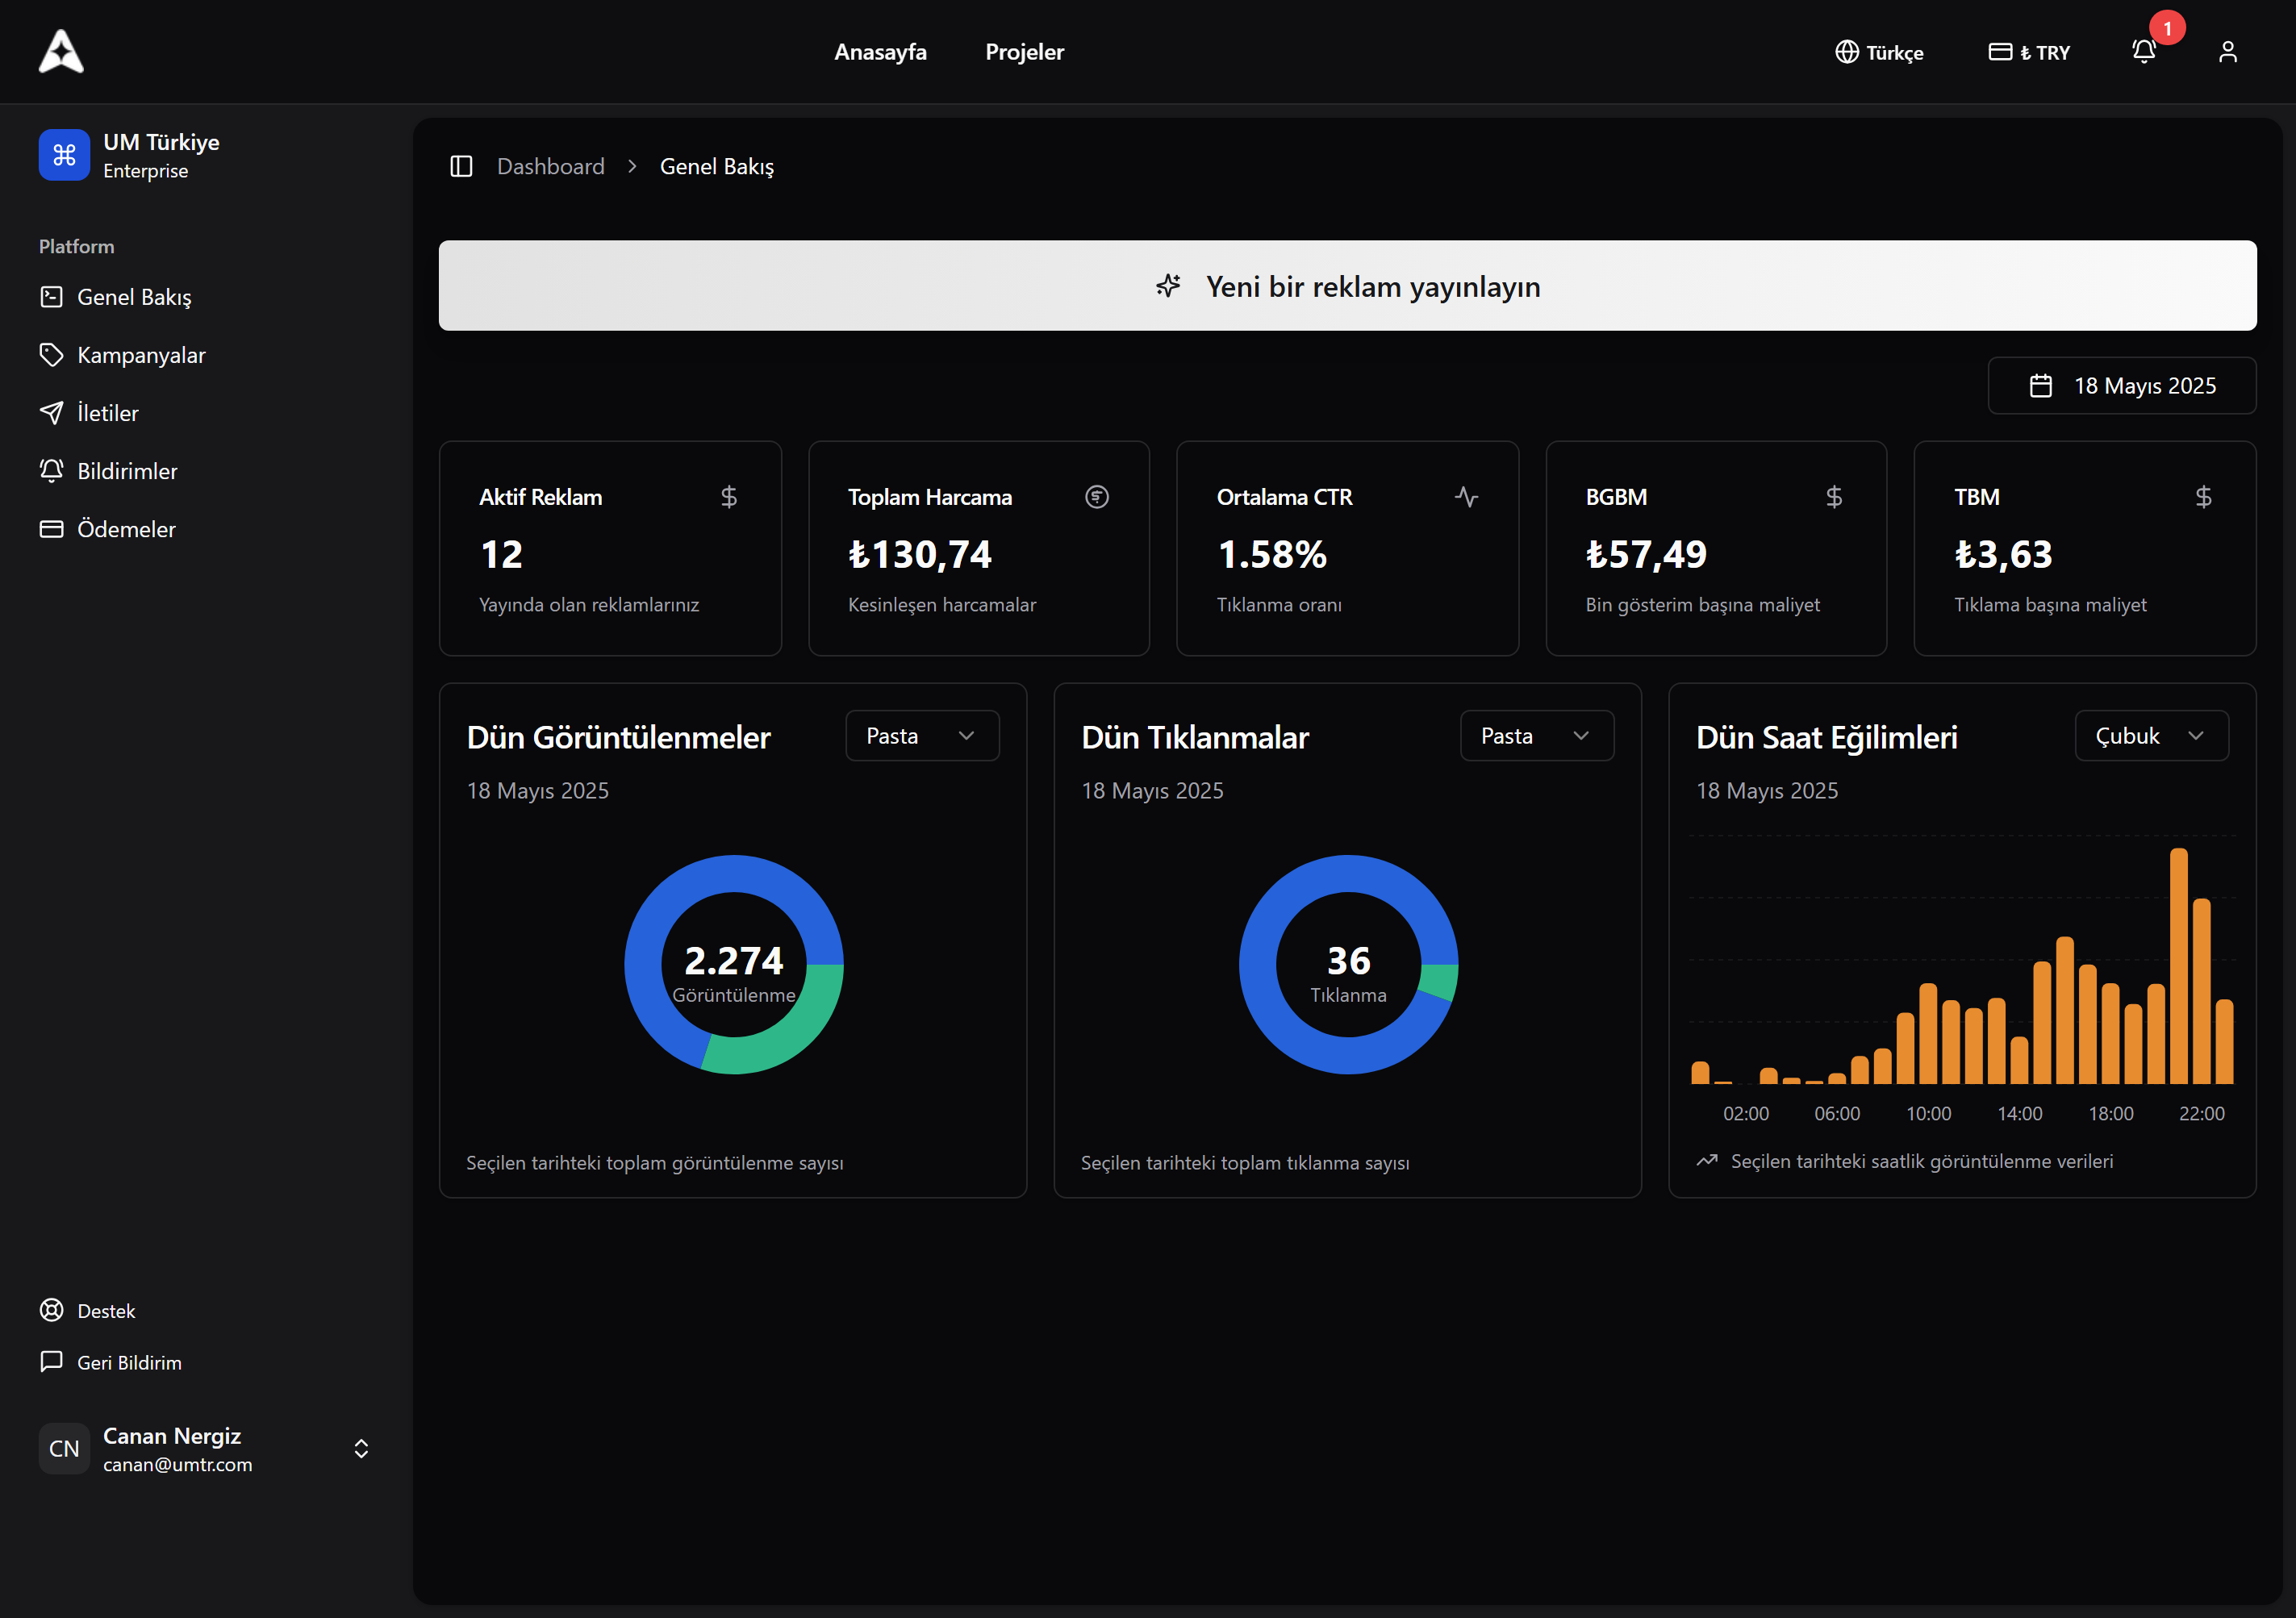Click Yeni bir reklam yayınlayın banner

pos(1347,285)
